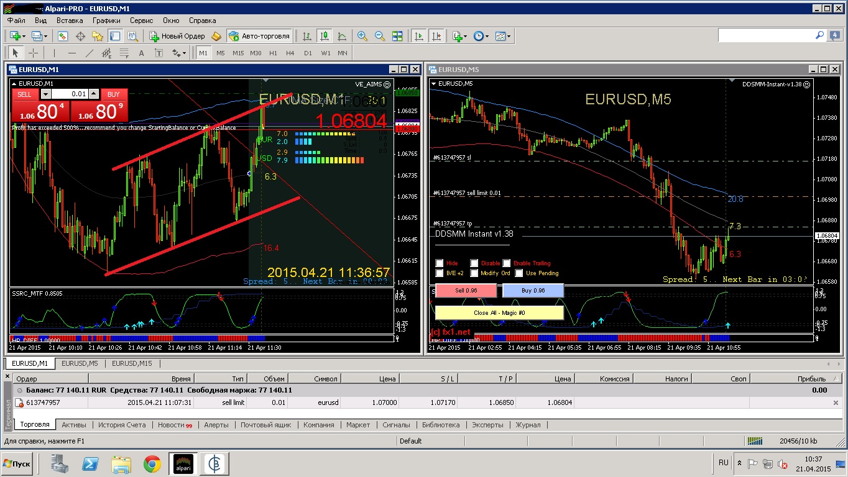
Task: Select the Fibonacci retracement tool
Action: (x=124, y=53)
